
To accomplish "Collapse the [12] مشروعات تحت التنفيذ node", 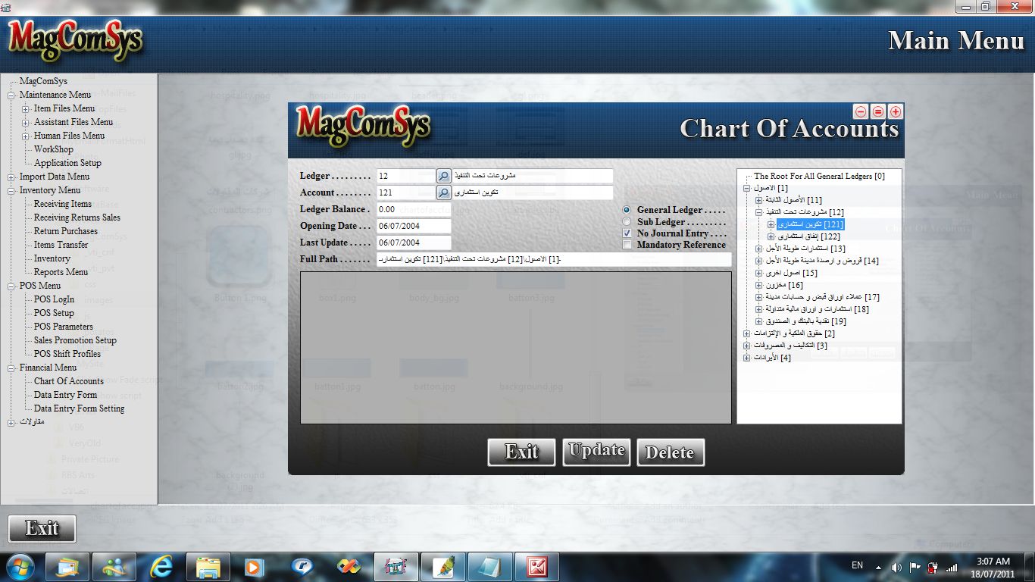I will [758, 212].
